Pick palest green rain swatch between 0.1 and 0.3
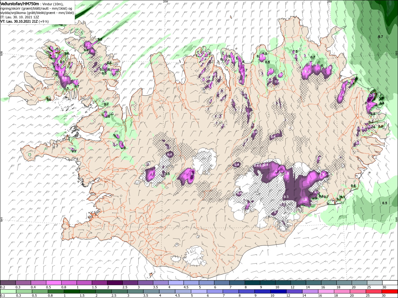398x298 pixels. (x=8, y=291)
